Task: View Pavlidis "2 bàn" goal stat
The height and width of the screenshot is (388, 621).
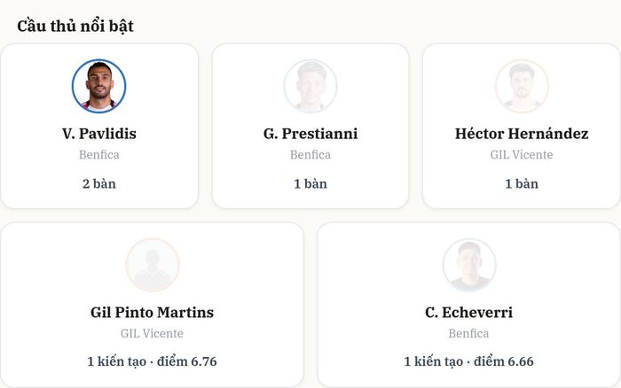Action: pyautogui.click(x=99, y=184)
